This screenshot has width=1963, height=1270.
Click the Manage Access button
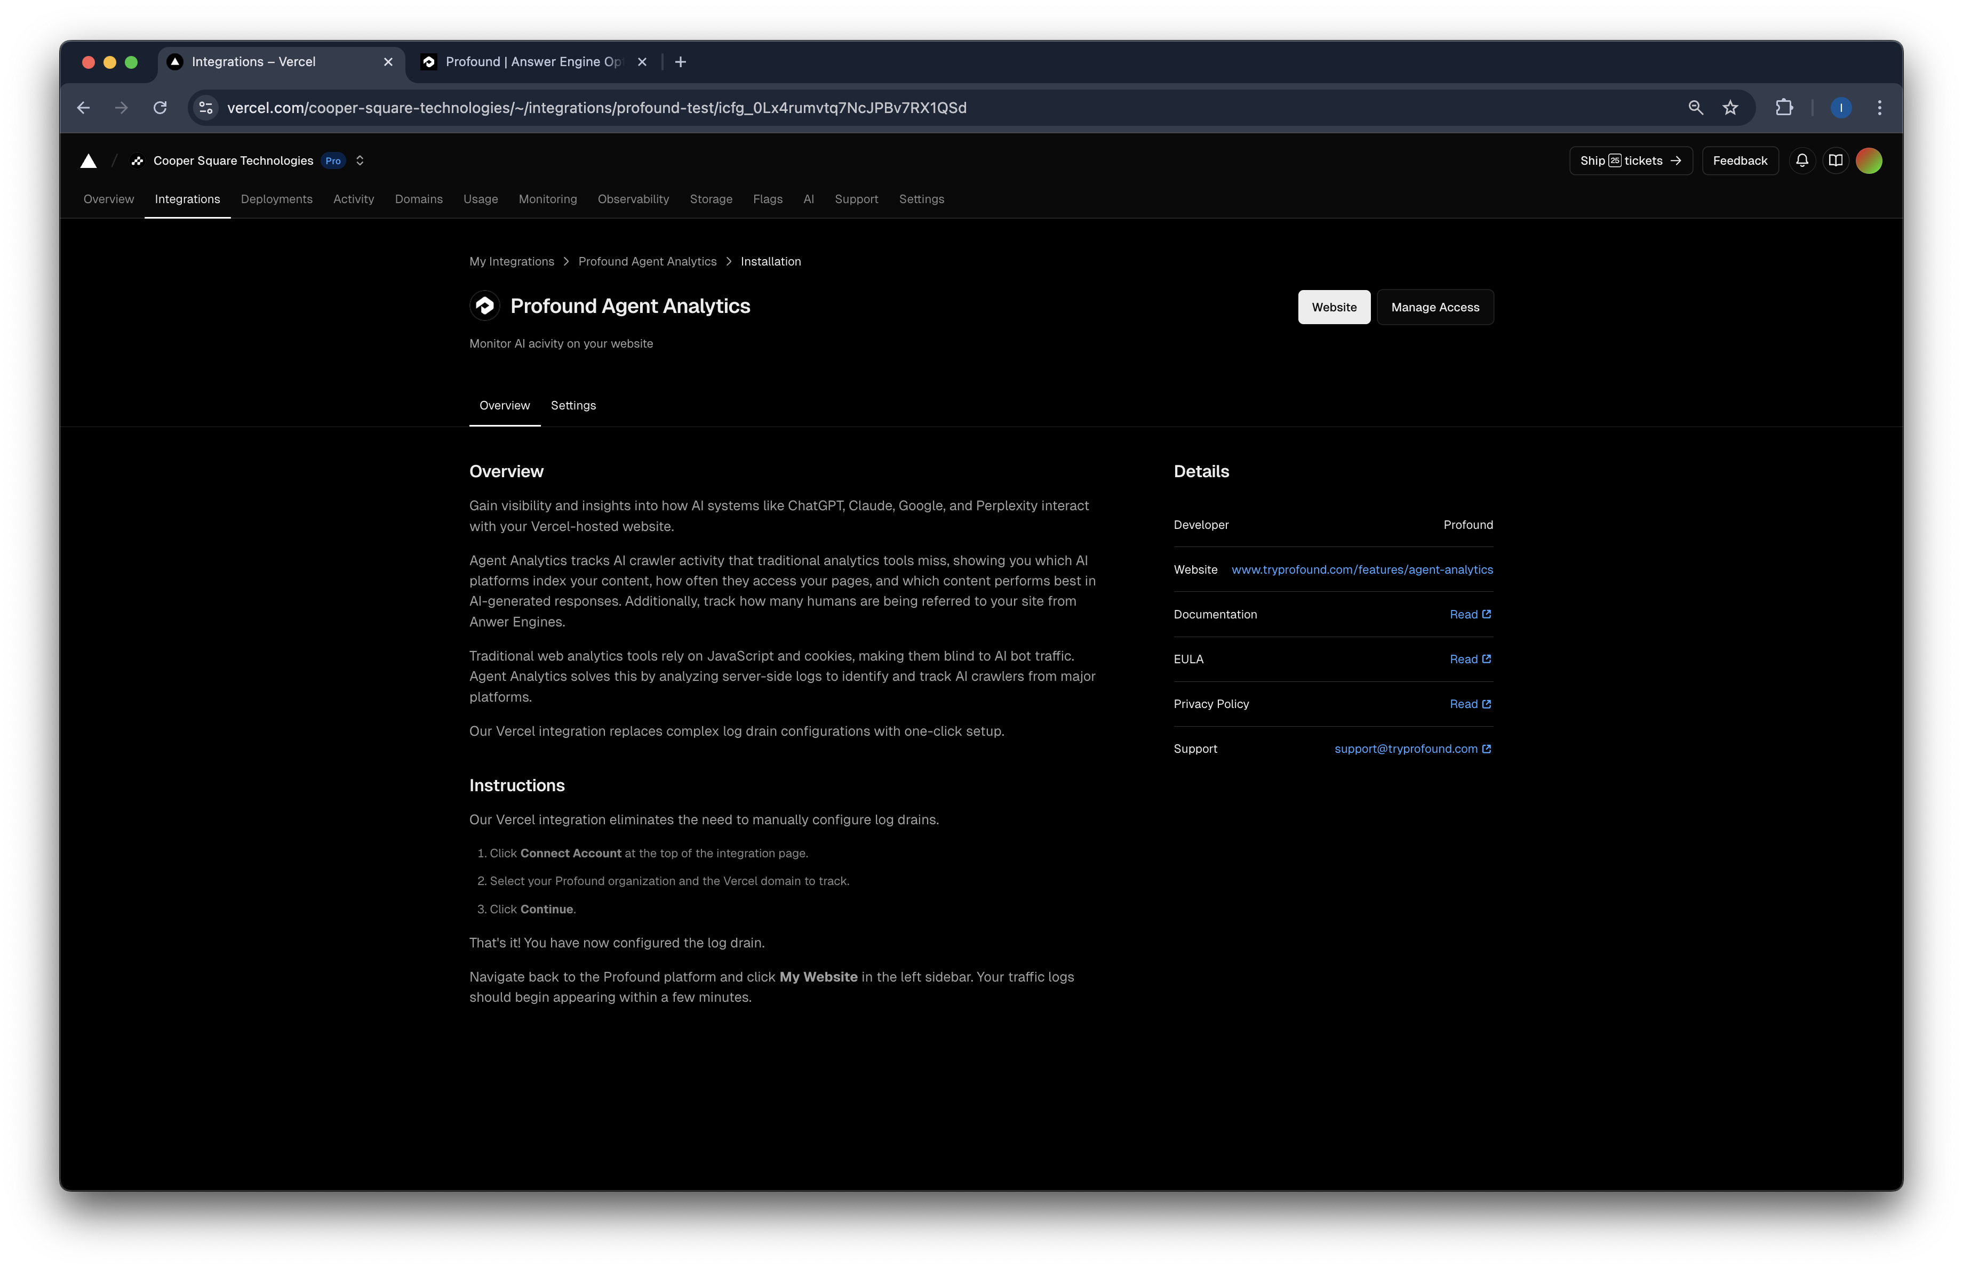point(1434,307)
